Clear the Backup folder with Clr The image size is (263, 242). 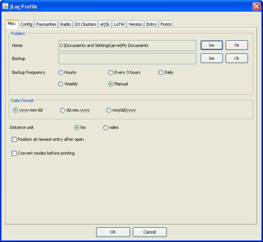click(x=236, y=58)
